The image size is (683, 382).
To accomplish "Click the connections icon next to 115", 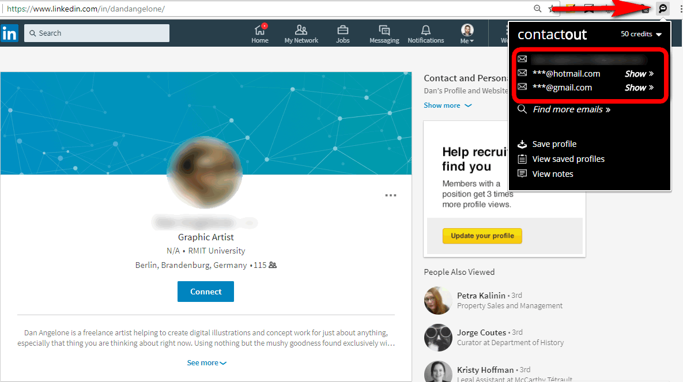I will coord(273,265).
